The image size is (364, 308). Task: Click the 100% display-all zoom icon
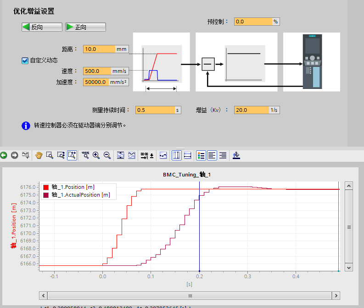tap(85, 155)
